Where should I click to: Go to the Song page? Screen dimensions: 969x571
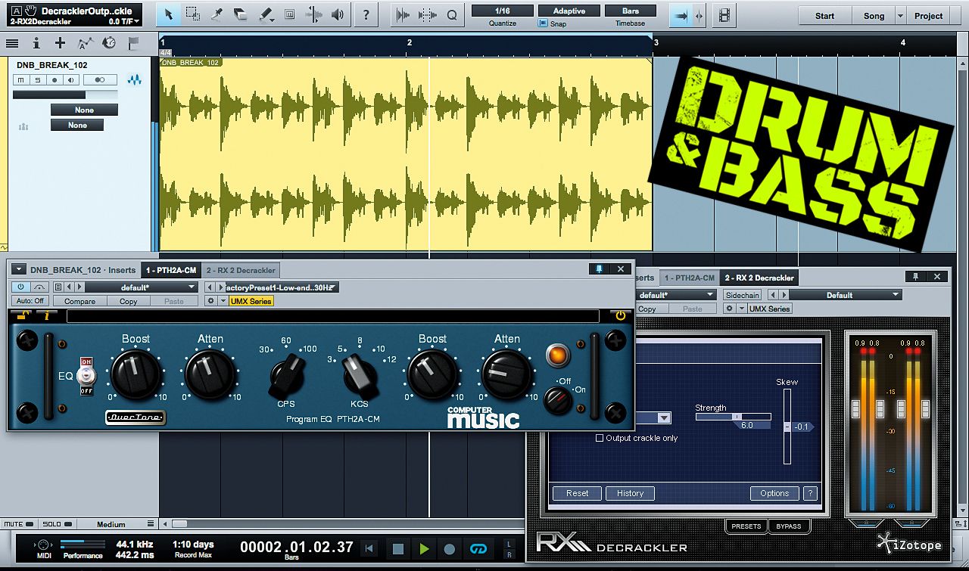click(874, 15)
